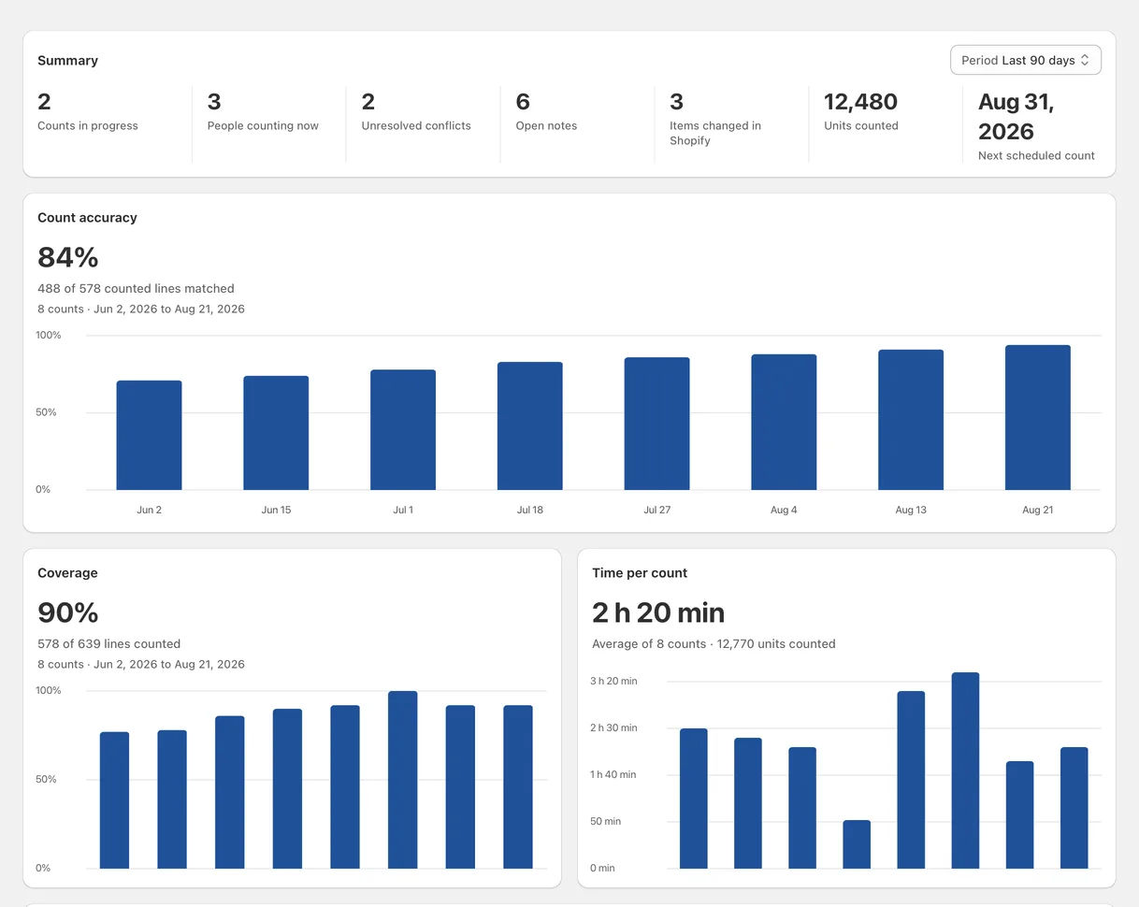Select the 2 h 20 min value
This screenshot has width=1139, height=907.
click(658, 612)
